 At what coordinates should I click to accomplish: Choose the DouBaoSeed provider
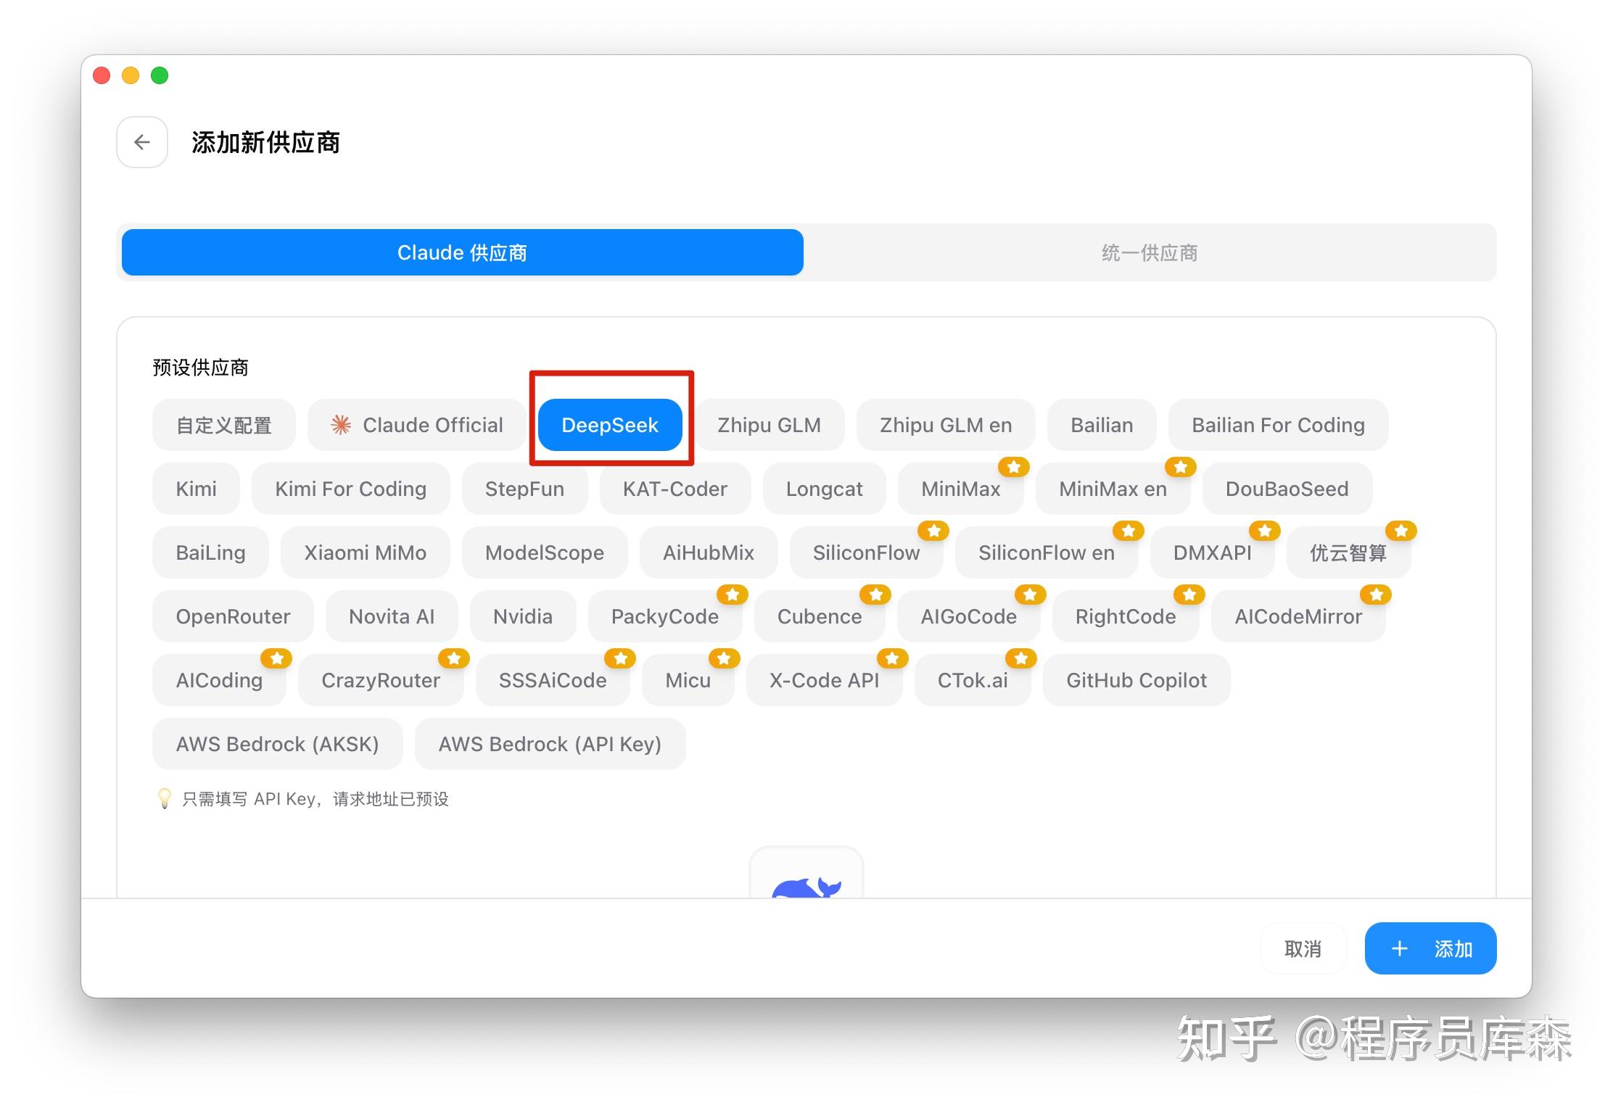(1287, 489)
